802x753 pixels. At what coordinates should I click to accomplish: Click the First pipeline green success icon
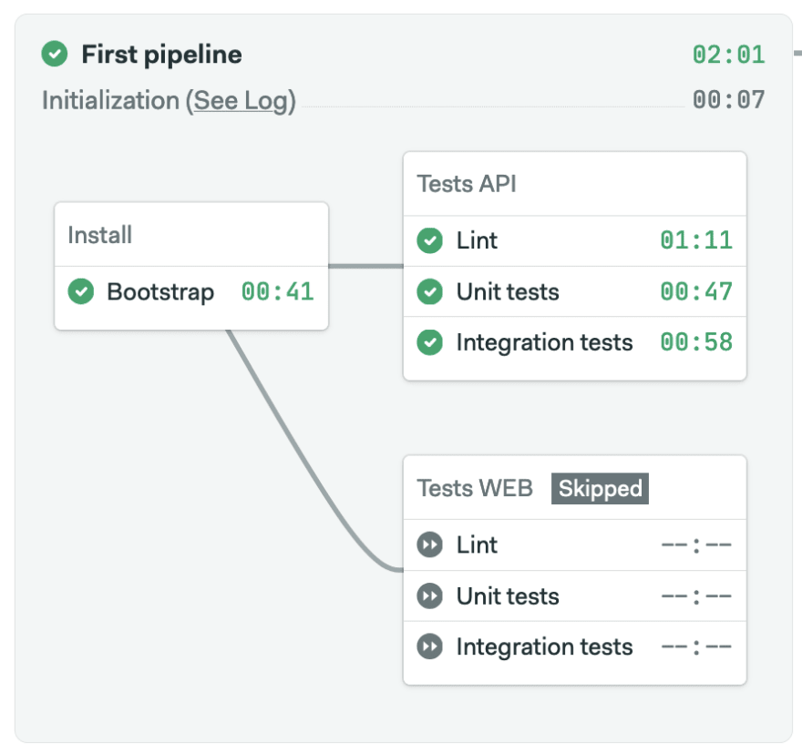click(x=54, y=54)
